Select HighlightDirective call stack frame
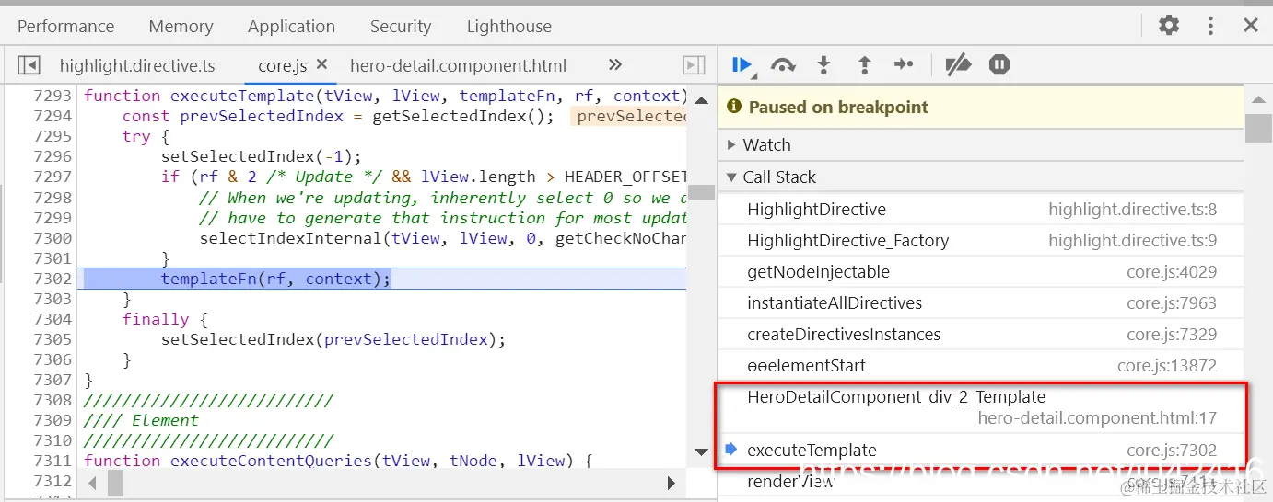Viewport: 1273px width, 502px height. coord(981,210)
